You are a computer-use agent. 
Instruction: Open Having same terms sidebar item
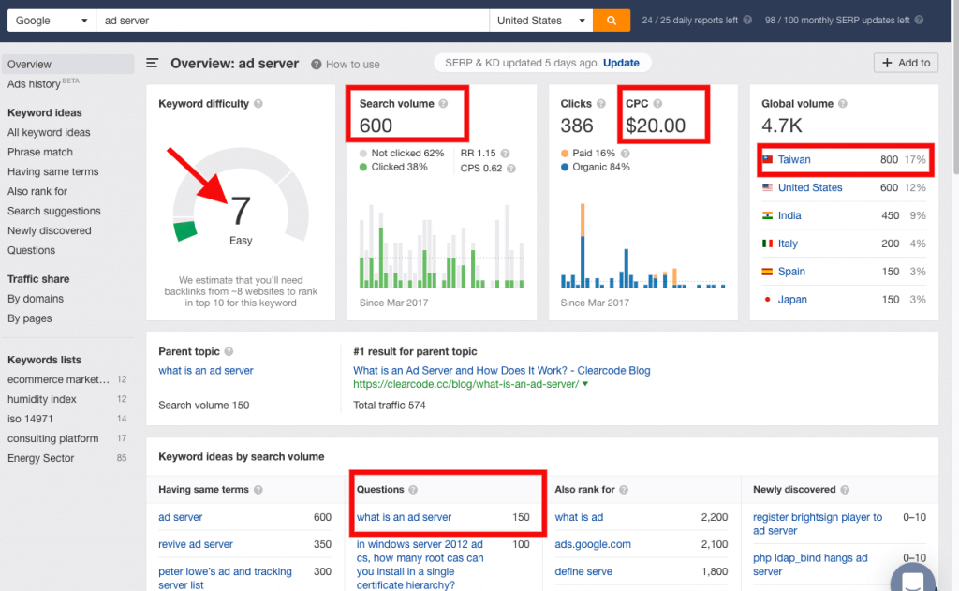pyautogui.click(x=52, y=172)
